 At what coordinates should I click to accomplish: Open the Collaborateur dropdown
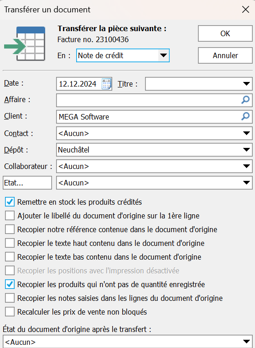pos(246,166)
